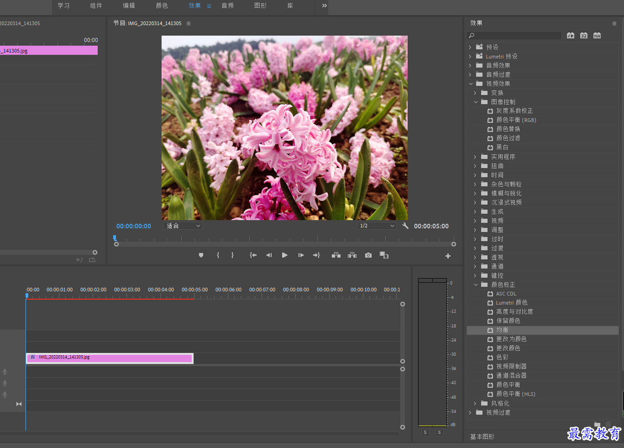Show more workspaces with the overflow arrows

tap(324, 5)
